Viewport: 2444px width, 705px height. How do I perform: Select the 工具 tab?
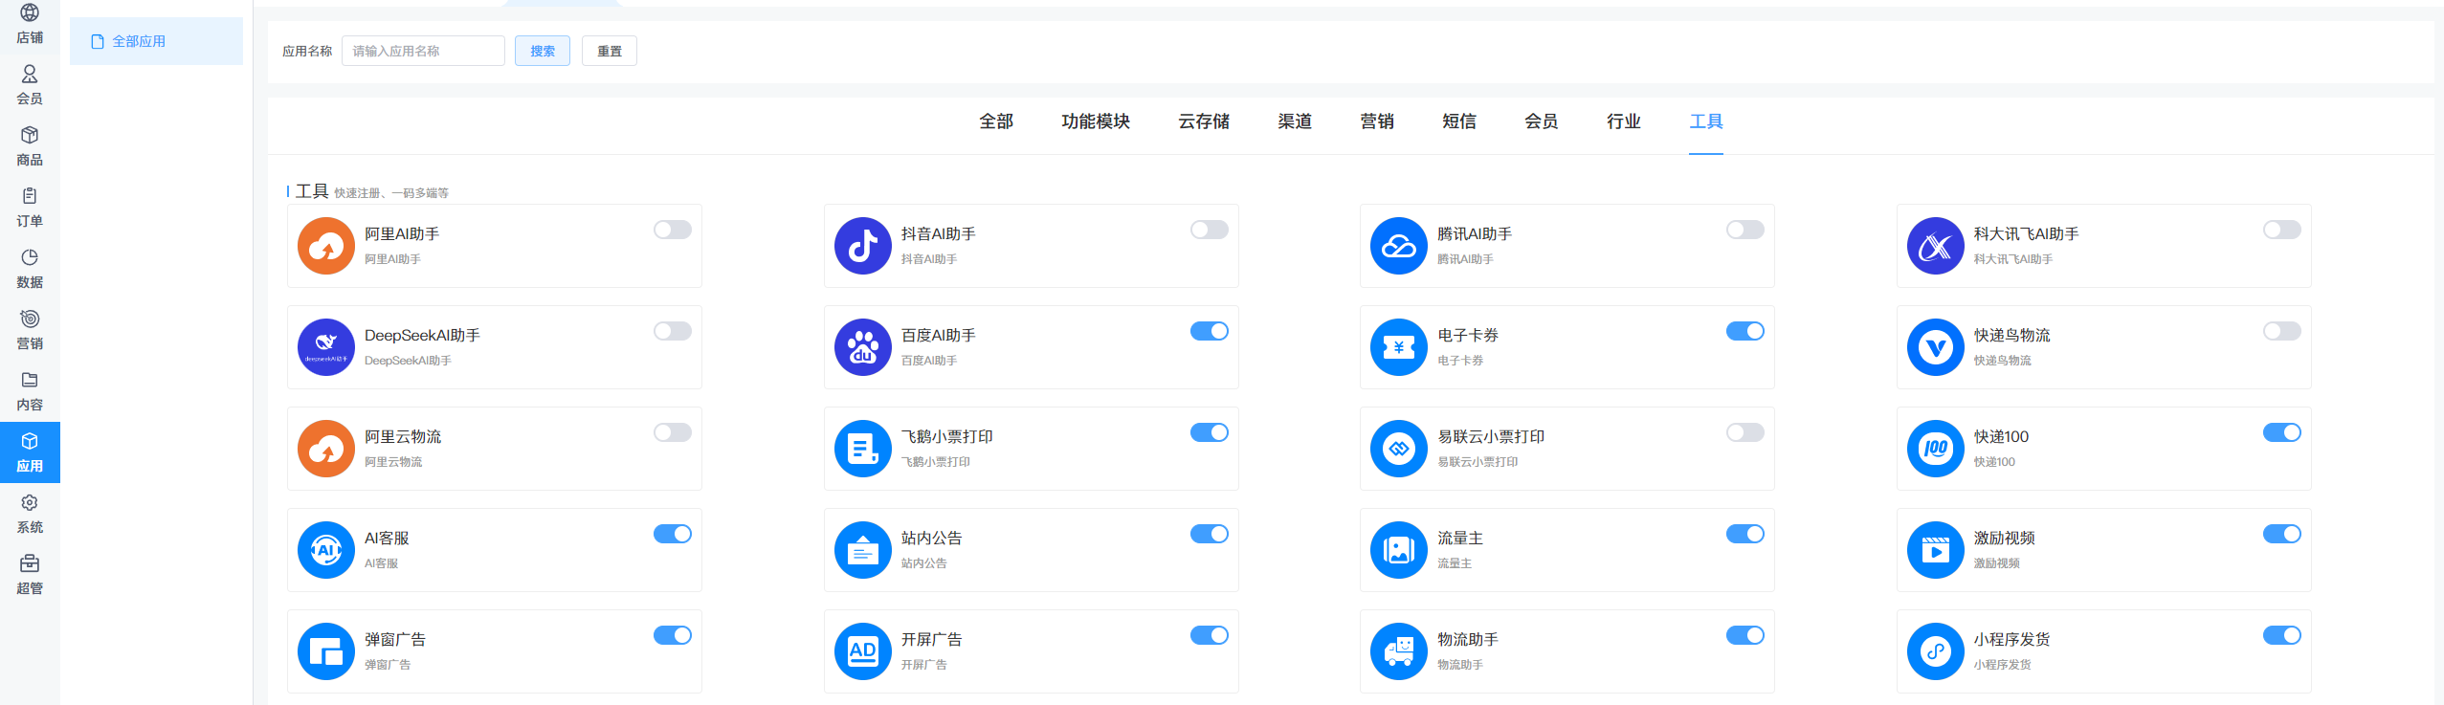[x=1706, y=121]
